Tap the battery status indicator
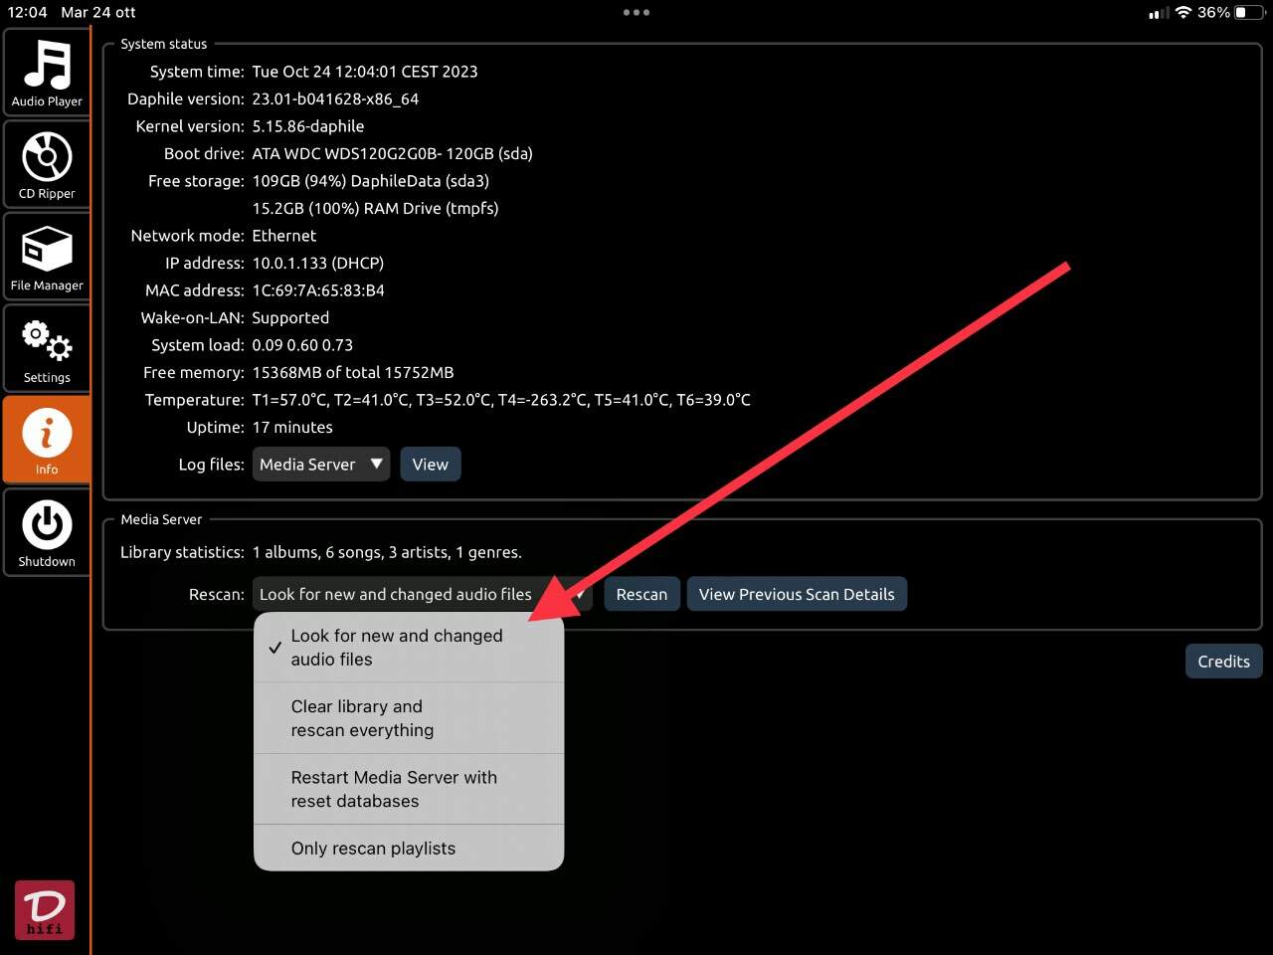The image size is (1273, 955). pyautogui.click(x=1249, y=12)
